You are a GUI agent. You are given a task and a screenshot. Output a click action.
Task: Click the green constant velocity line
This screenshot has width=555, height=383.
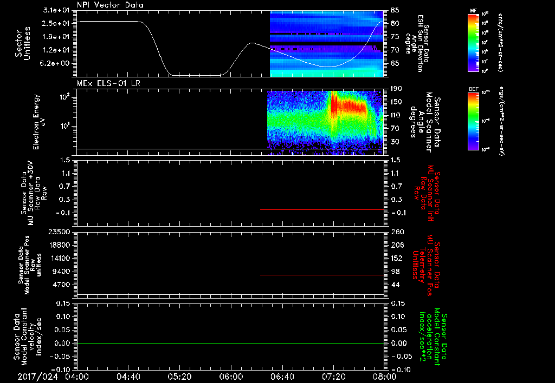click(230, 343)
